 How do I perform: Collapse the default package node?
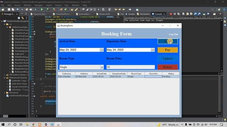point(7,27)
